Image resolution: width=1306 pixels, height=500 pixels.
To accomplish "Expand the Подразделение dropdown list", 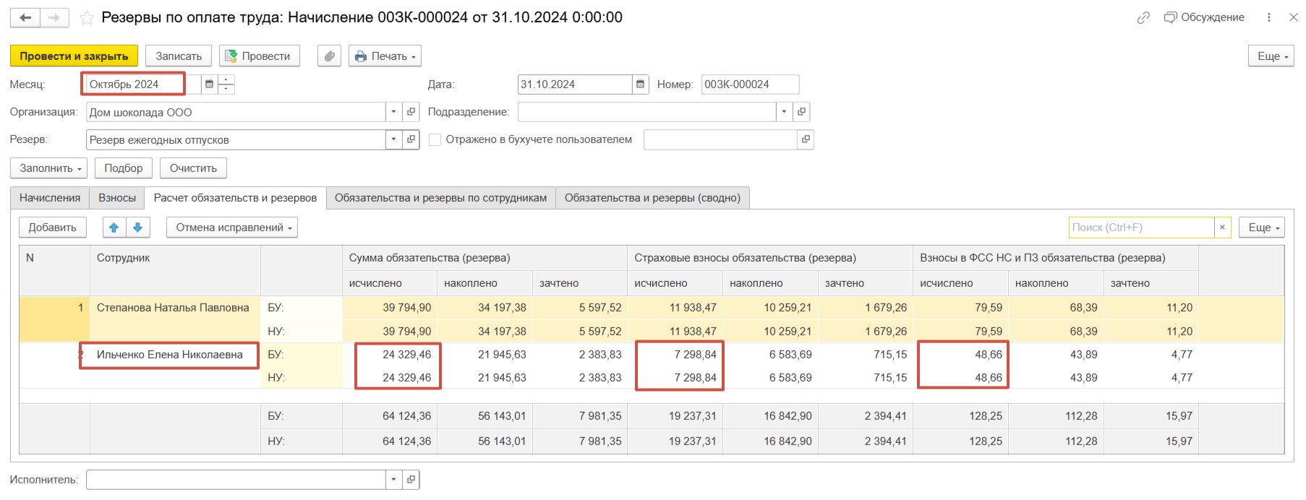I will [x=784, y=112].
